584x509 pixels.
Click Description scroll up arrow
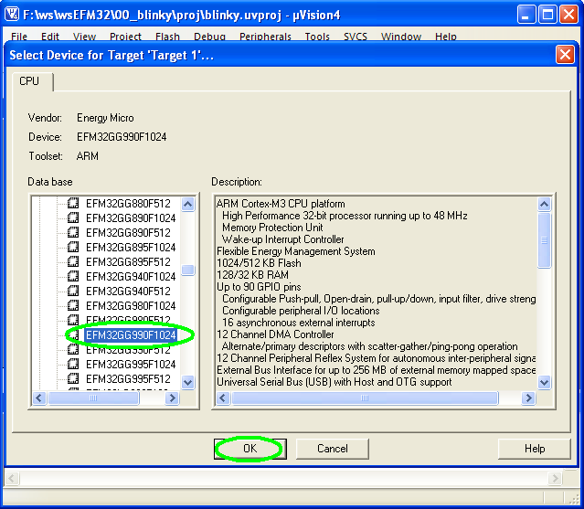click(544, 204)
